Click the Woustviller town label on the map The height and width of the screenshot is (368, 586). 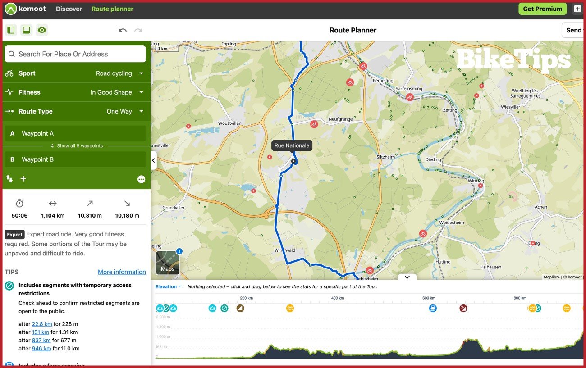pos(229,123)
